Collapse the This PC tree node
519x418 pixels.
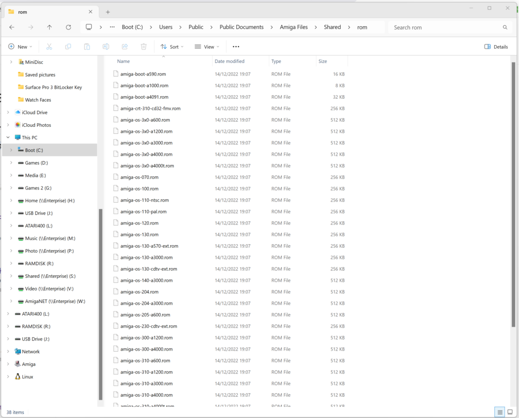coord(8,137)
